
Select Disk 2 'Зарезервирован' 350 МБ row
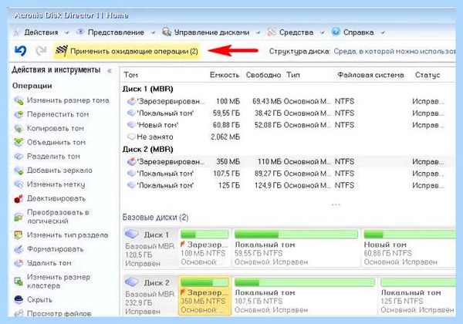[x=288, y=162]
